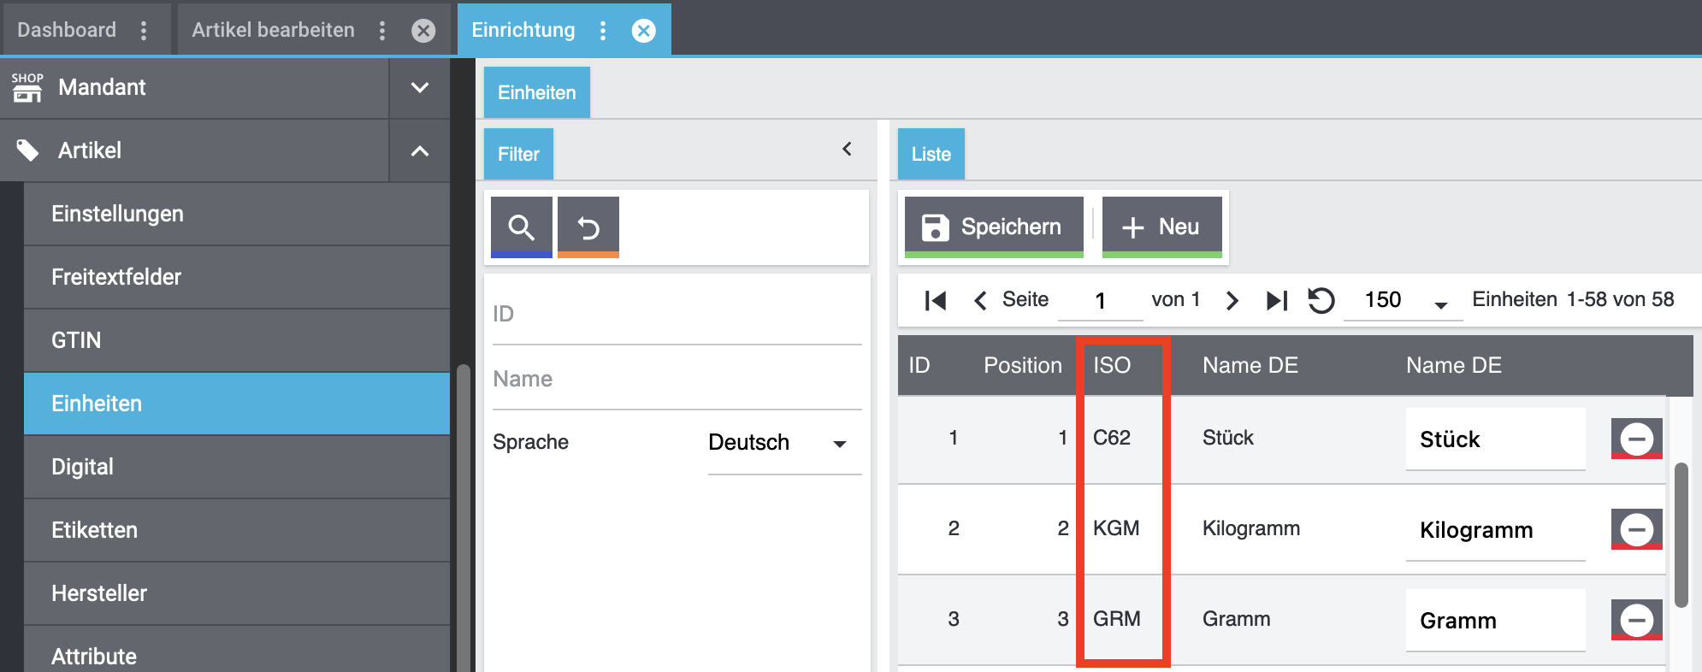The image size is (1702, 672).
Task: Open the Einrichtung tab options menu
Action: (x=603, y=31)
